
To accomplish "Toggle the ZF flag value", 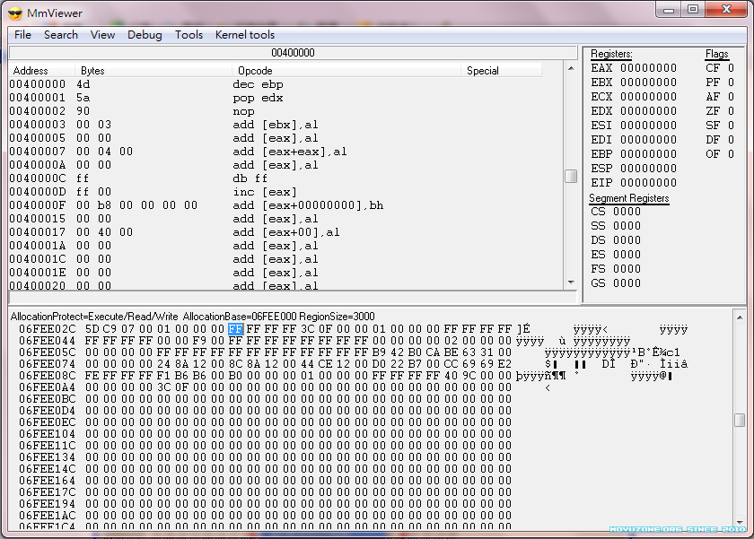I will pos(731,111).
